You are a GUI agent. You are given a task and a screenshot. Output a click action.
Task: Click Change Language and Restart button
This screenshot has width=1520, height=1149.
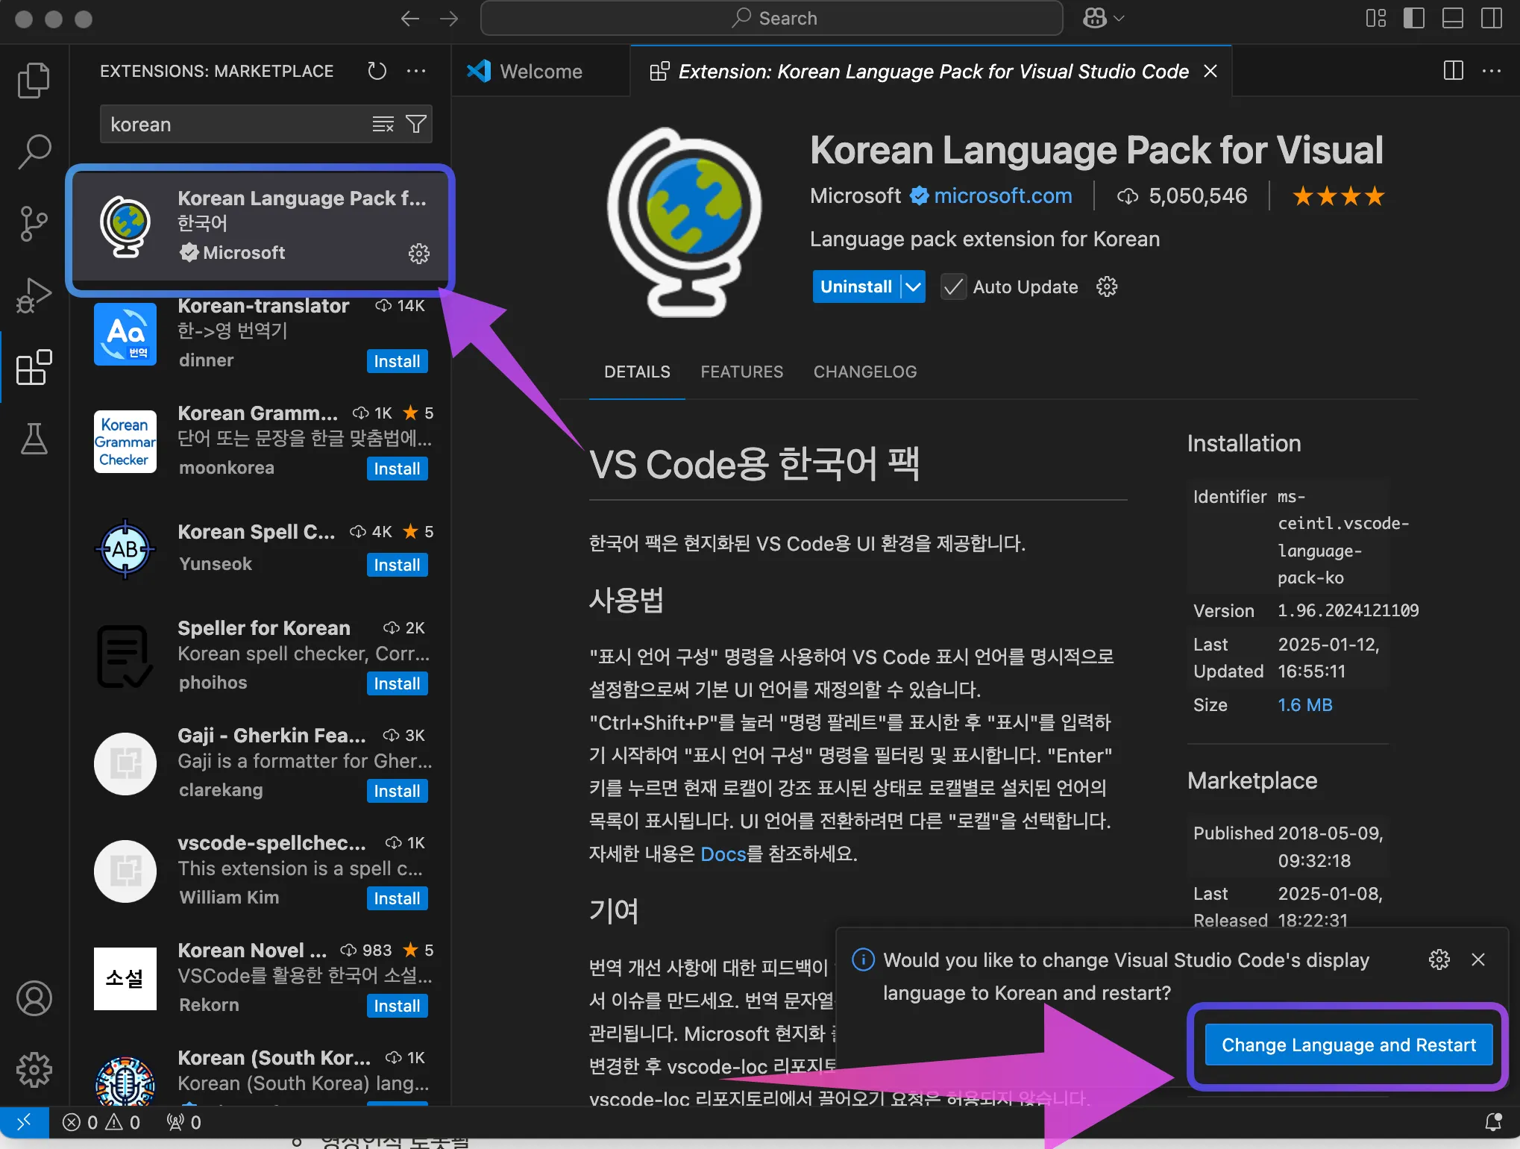coord(1348,1045)
